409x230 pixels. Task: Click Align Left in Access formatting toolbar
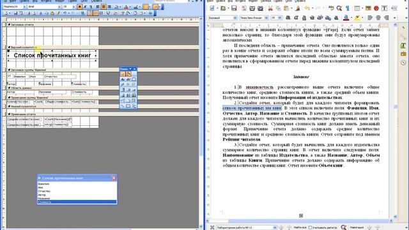(98, 6)
